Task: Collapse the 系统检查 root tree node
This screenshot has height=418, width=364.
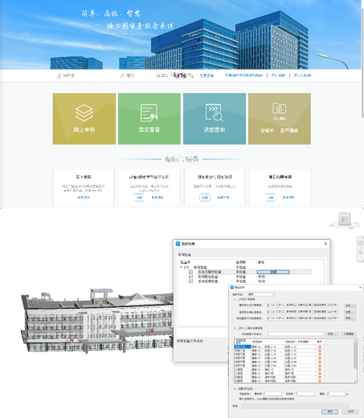Action: tap(182, 267)
